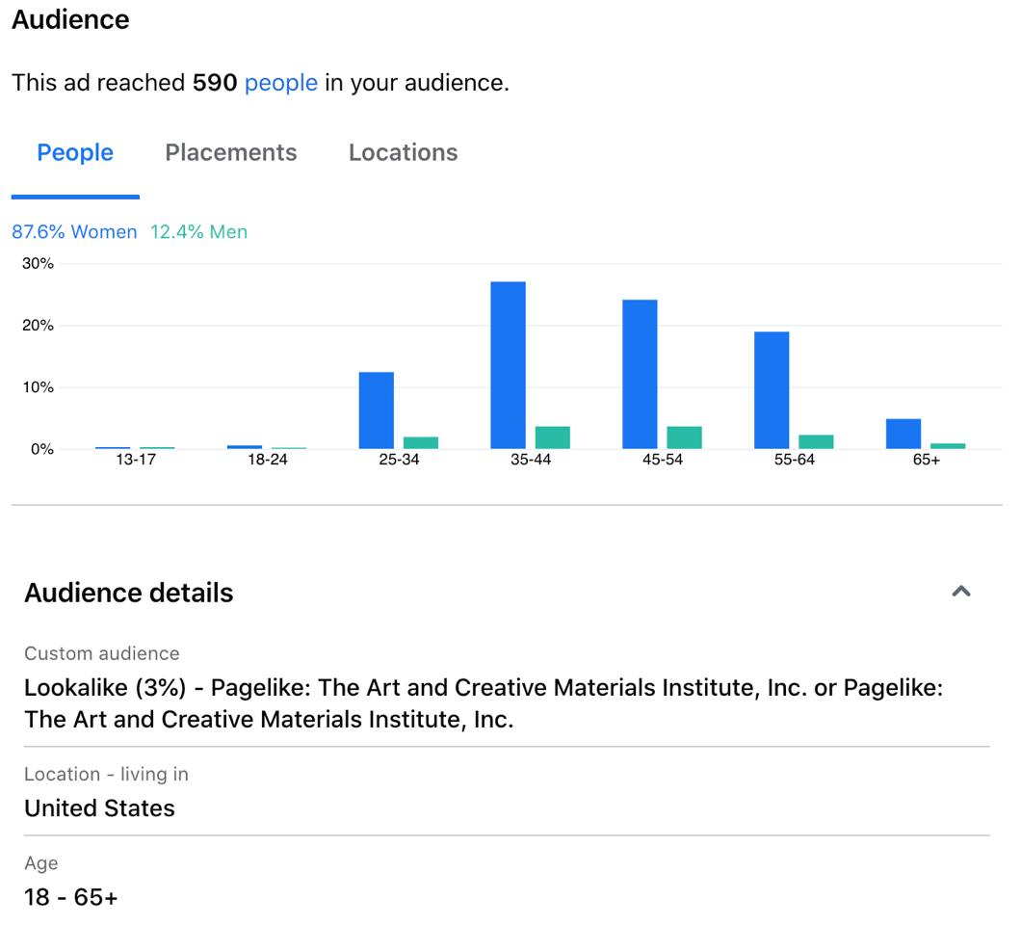Viewport: 1021px width, 926px height.
Task: Click the 10% y-axis label
Action: click(x=38, y=387)
